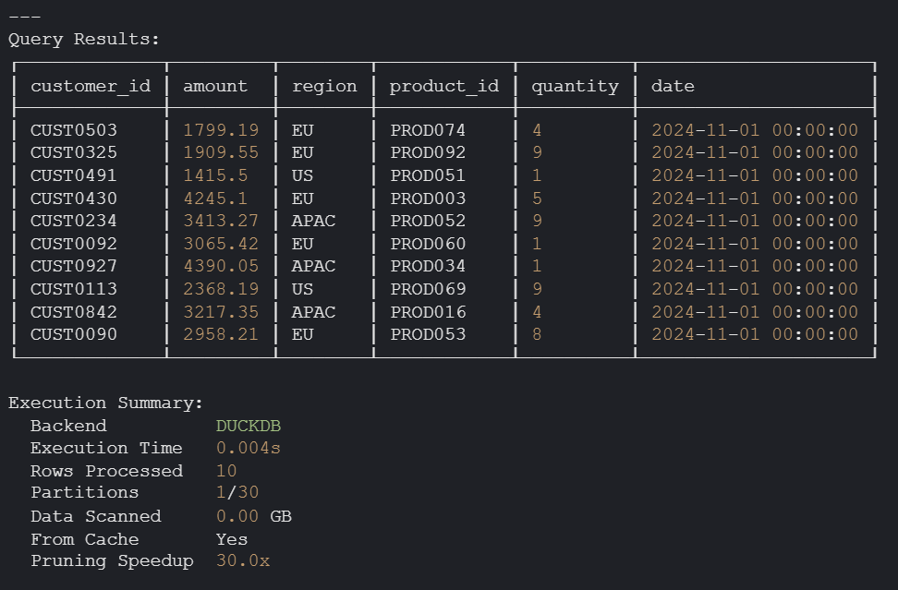Select amount value 1909.55
This screenshot has height=590, width=898.
[221, 152]
